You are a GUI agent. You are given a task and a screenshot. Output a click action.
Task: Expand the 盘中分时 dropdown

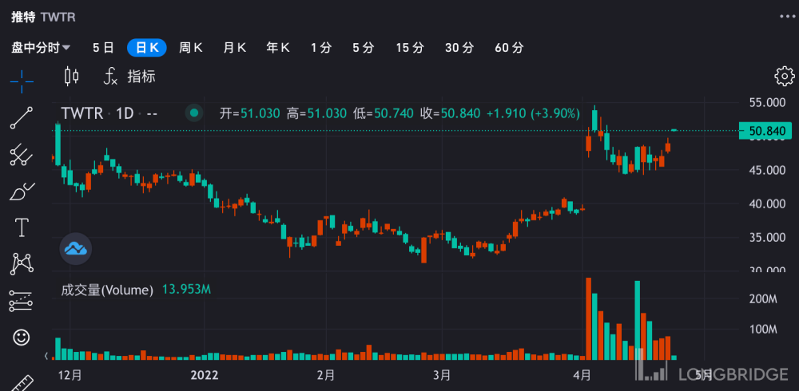(41, 48)
